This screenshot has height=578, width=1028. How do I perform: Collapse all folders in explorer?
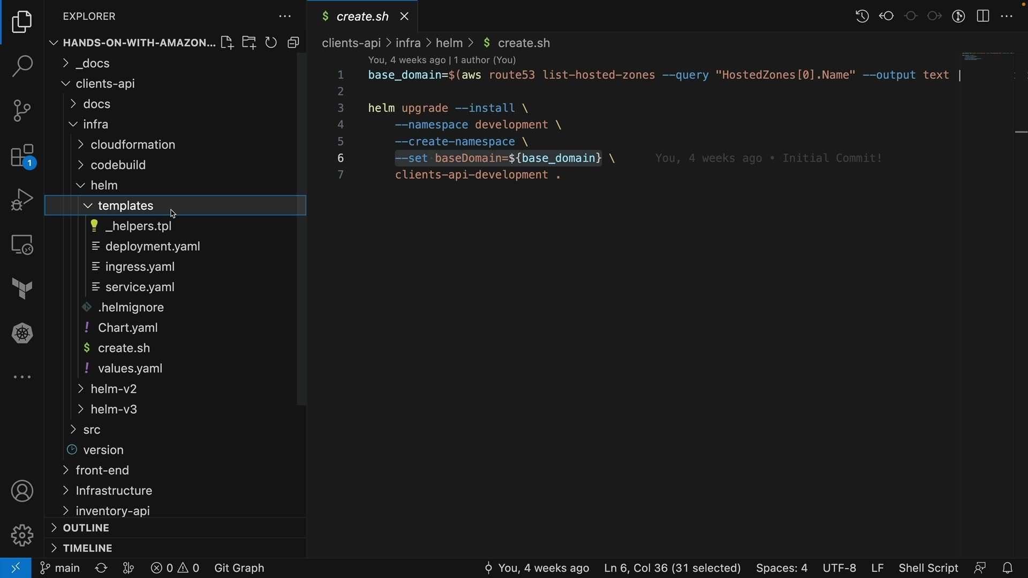click(293, 43)
